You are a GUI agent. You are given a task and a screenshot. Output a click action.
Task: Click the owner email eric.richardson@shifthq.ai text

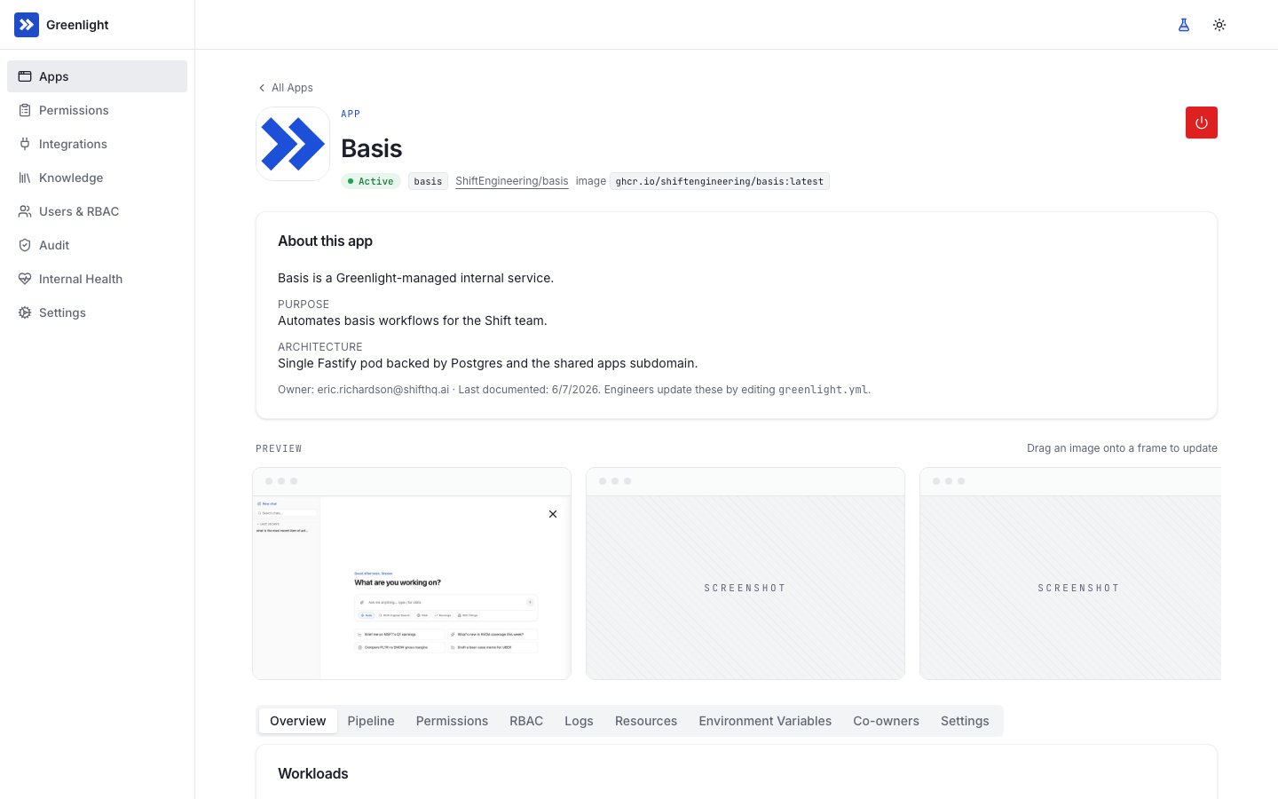click(x=383, y=390)
